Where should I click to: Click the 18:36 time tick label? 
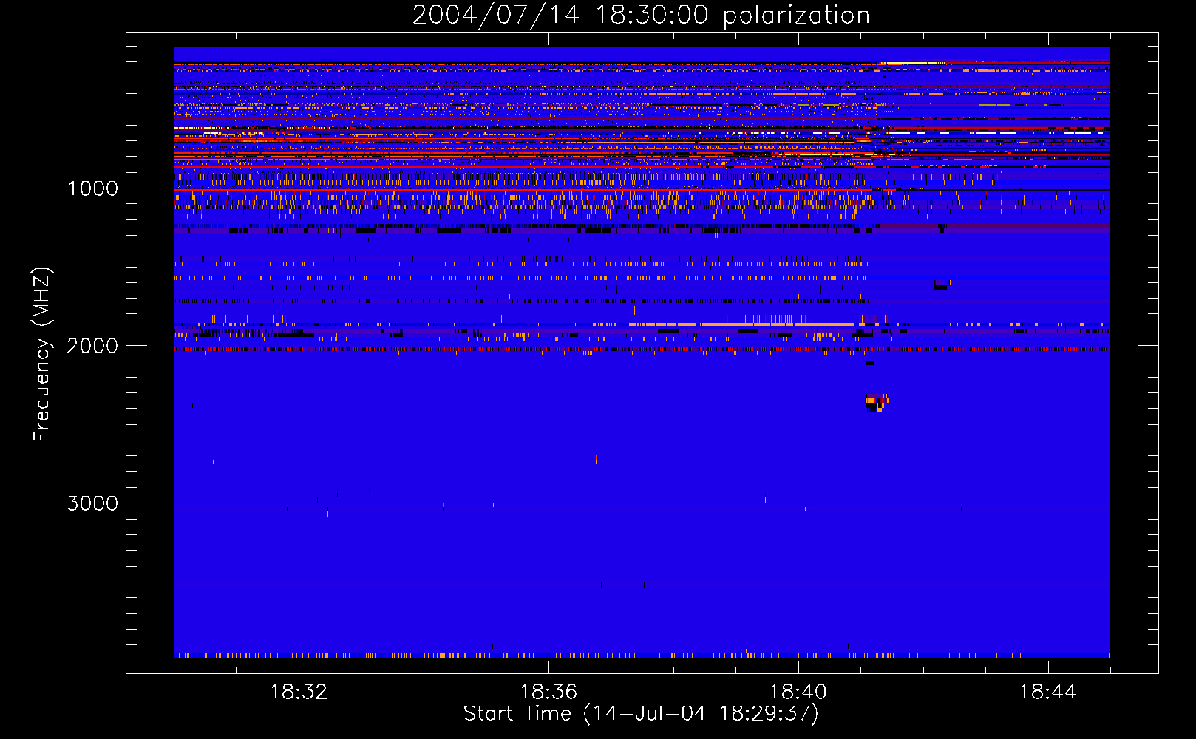pos(548,692)
